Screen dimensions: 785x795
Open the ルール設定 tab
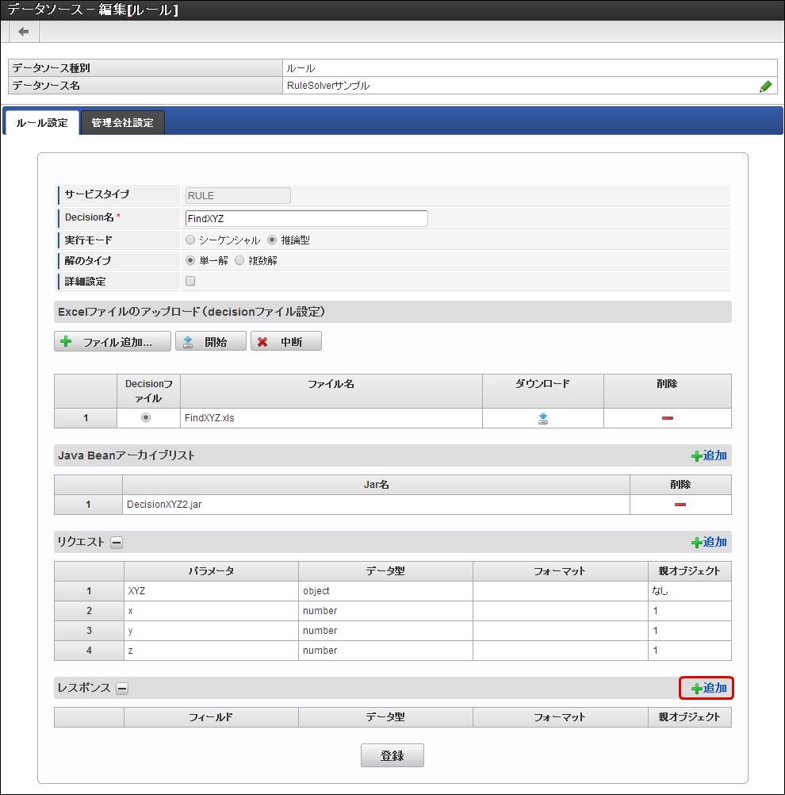[x=42, y=123]
